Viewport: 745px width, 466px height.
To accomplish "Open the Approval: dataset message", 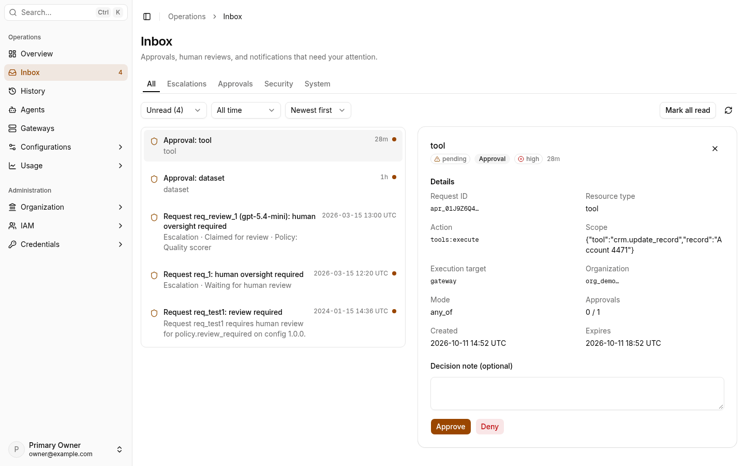I will pos(273,184).
